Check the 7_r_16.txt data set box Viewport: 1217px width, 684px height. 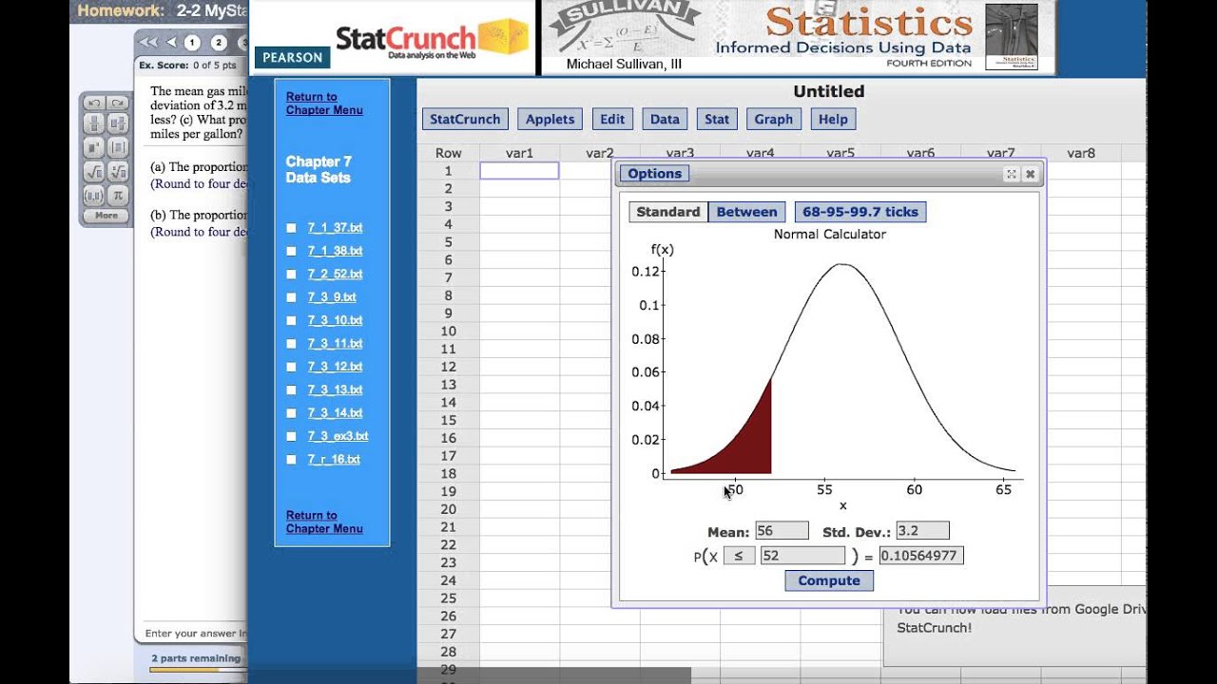(x=292, y=460)
